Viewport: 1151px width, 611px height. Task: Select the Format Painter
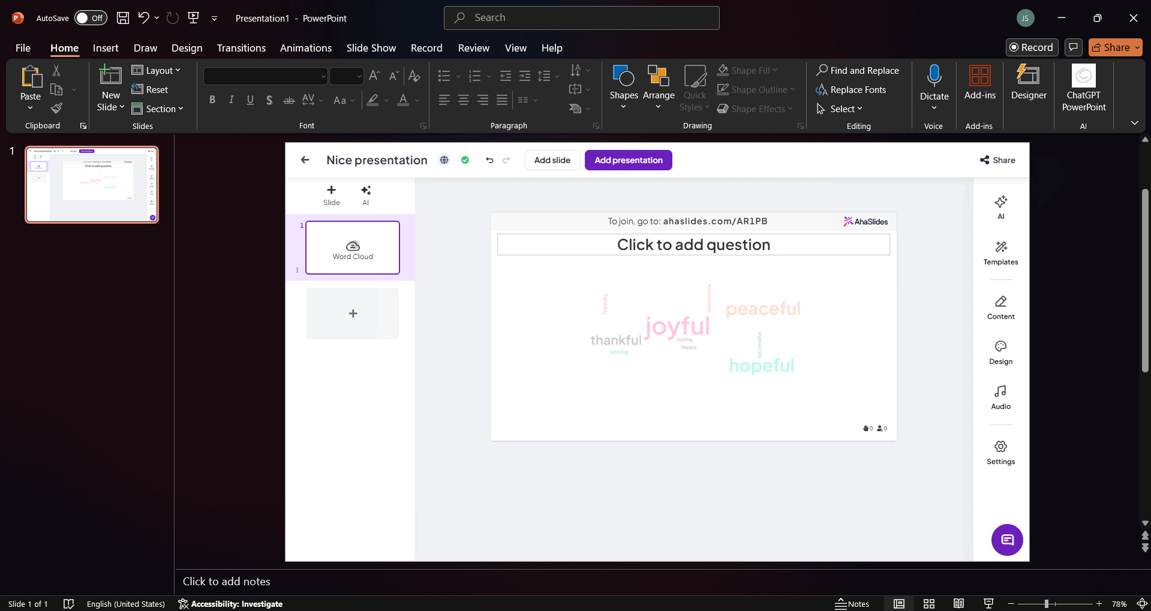pyautogui.click(x=57, y=108)
